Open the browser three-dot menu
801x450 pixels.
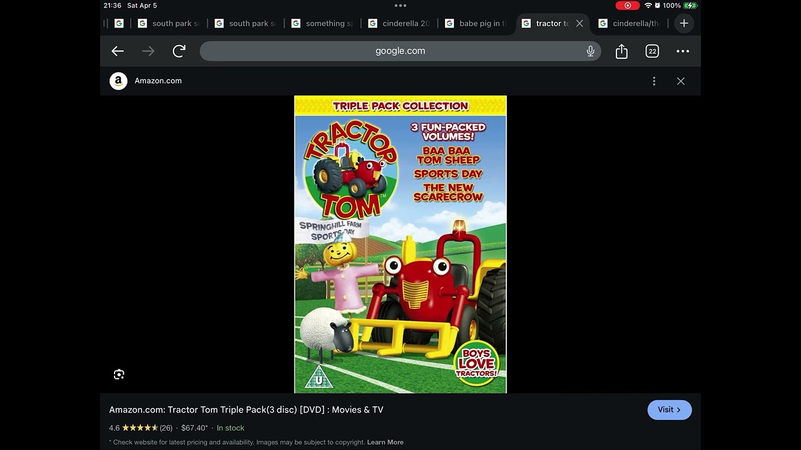coord(683,51)
